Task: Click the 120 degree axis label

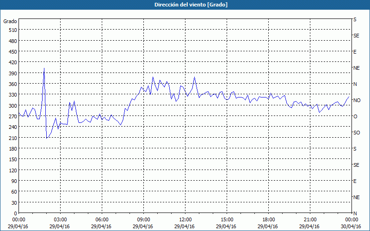Action: pos(13,170)
